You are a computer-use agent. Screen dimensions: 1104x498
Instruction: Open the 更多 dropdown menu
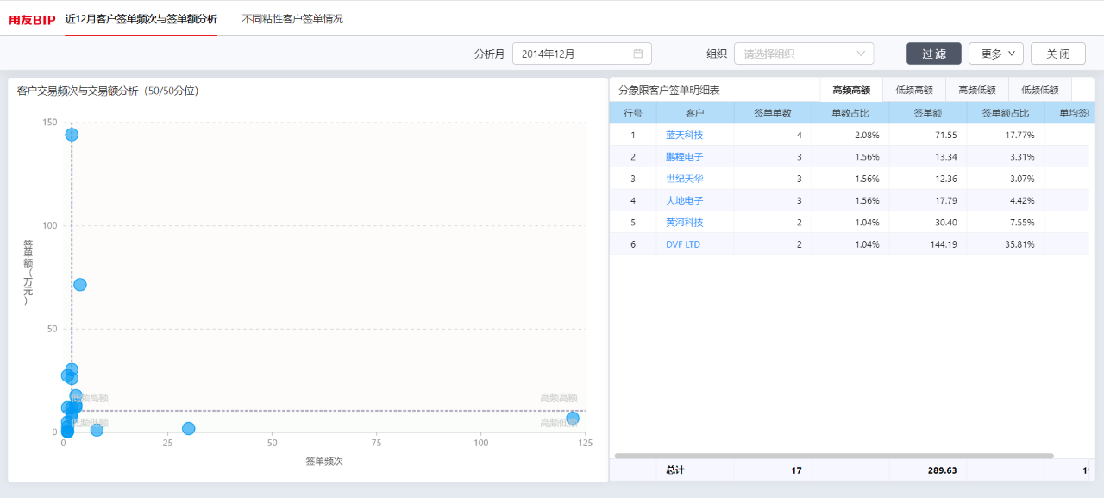996,54
